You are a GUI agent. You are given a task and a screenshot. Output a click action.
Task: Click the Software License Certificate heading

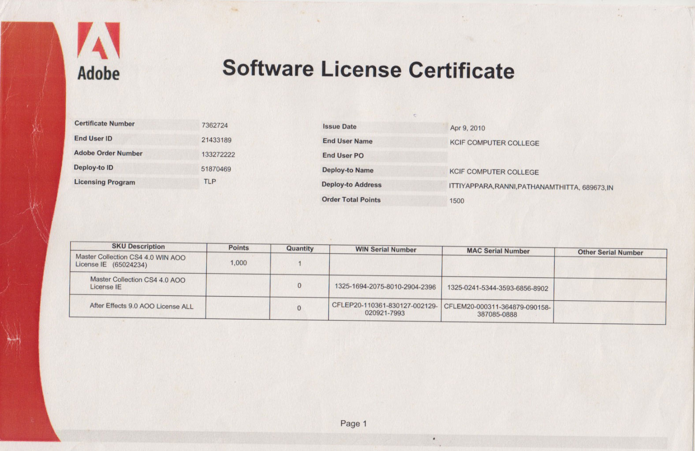point(368,70)
